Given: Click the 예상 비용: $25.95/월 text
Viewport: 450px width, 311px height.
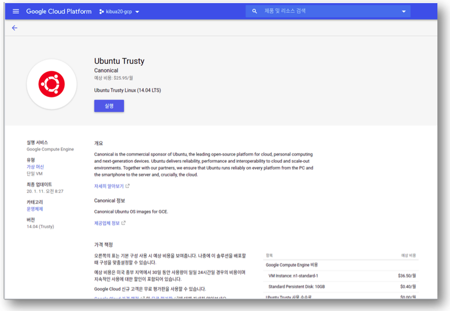Looking at the screenshot, I should click(113, 78).
